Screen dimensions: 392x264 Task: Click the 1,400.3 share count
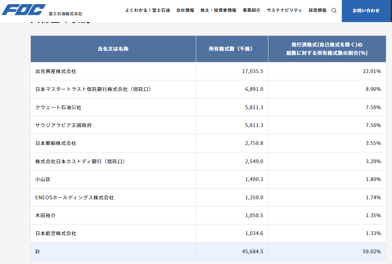[x=254, y=180]
